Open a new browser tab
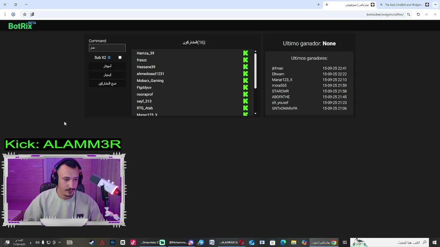The width and height of the screenshot is (440, 247). pyautogui.click(x=318, y=5)
